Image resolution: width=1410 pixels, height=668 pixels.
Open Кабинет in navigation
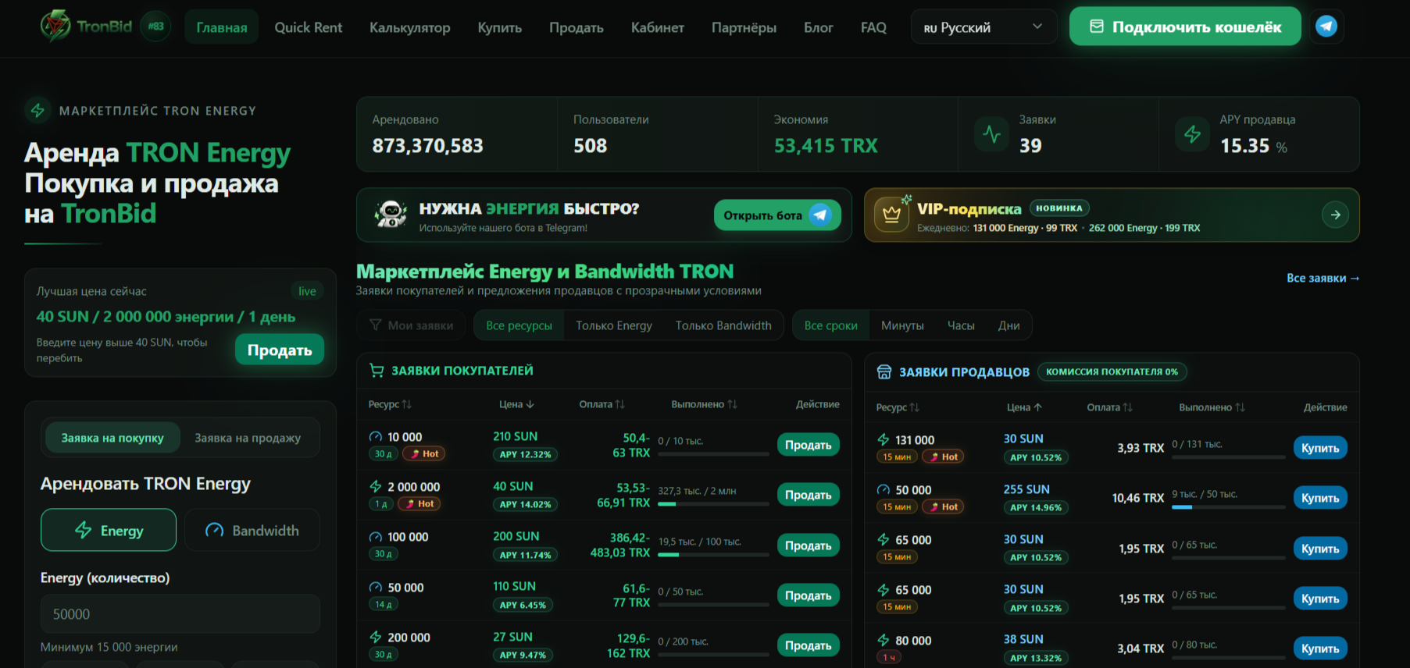pos(658,27)
